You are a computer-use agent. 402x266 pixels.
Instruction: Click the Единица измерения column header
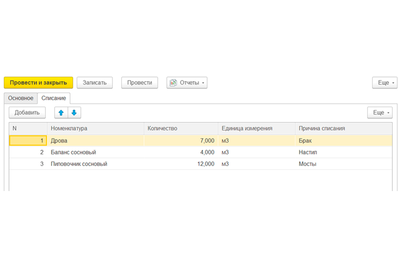point(256,128)
